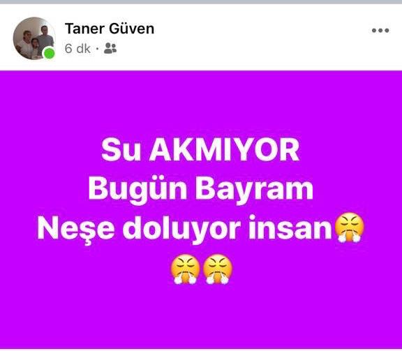402x351 pixels.
Task: Click the gray bar above the post
Action: tap(201, 2)
